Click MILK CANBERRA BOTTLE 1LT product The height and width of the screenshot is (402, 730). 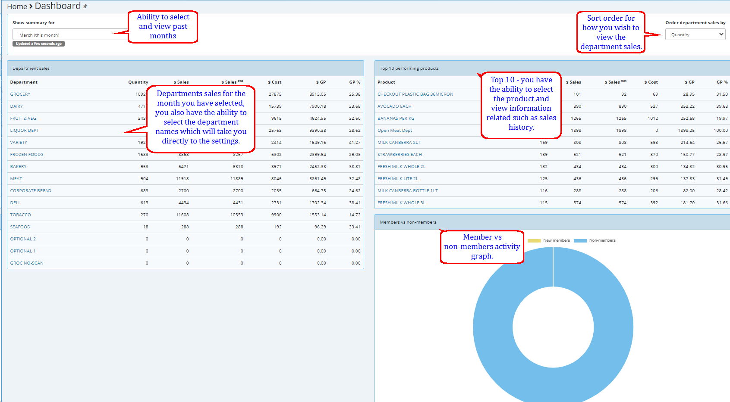click(407, 190)
